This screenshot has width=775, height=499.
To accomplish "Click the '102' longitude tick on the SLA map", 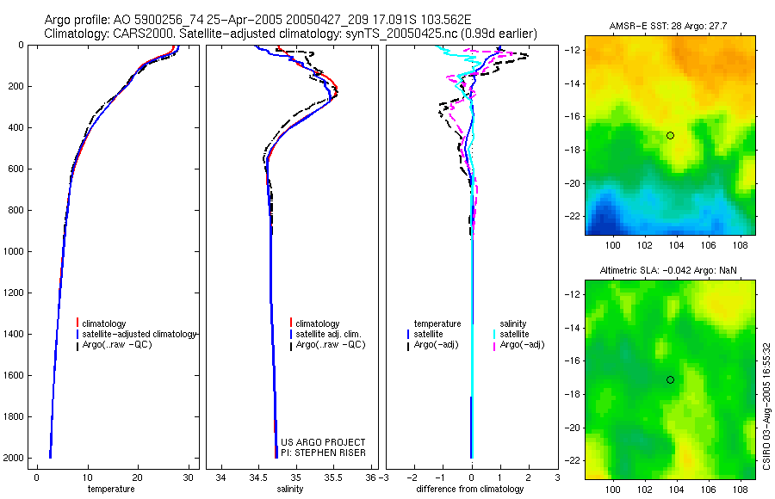I will [644, 490].
